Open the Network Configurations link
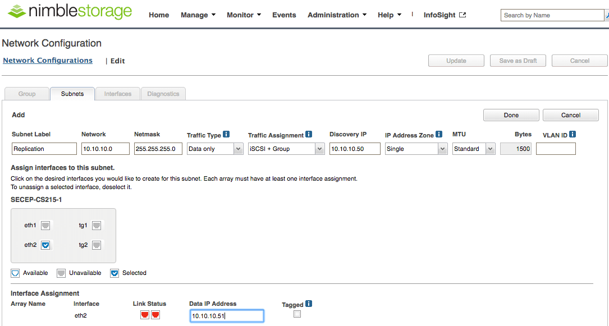 (x=48, y=61)
